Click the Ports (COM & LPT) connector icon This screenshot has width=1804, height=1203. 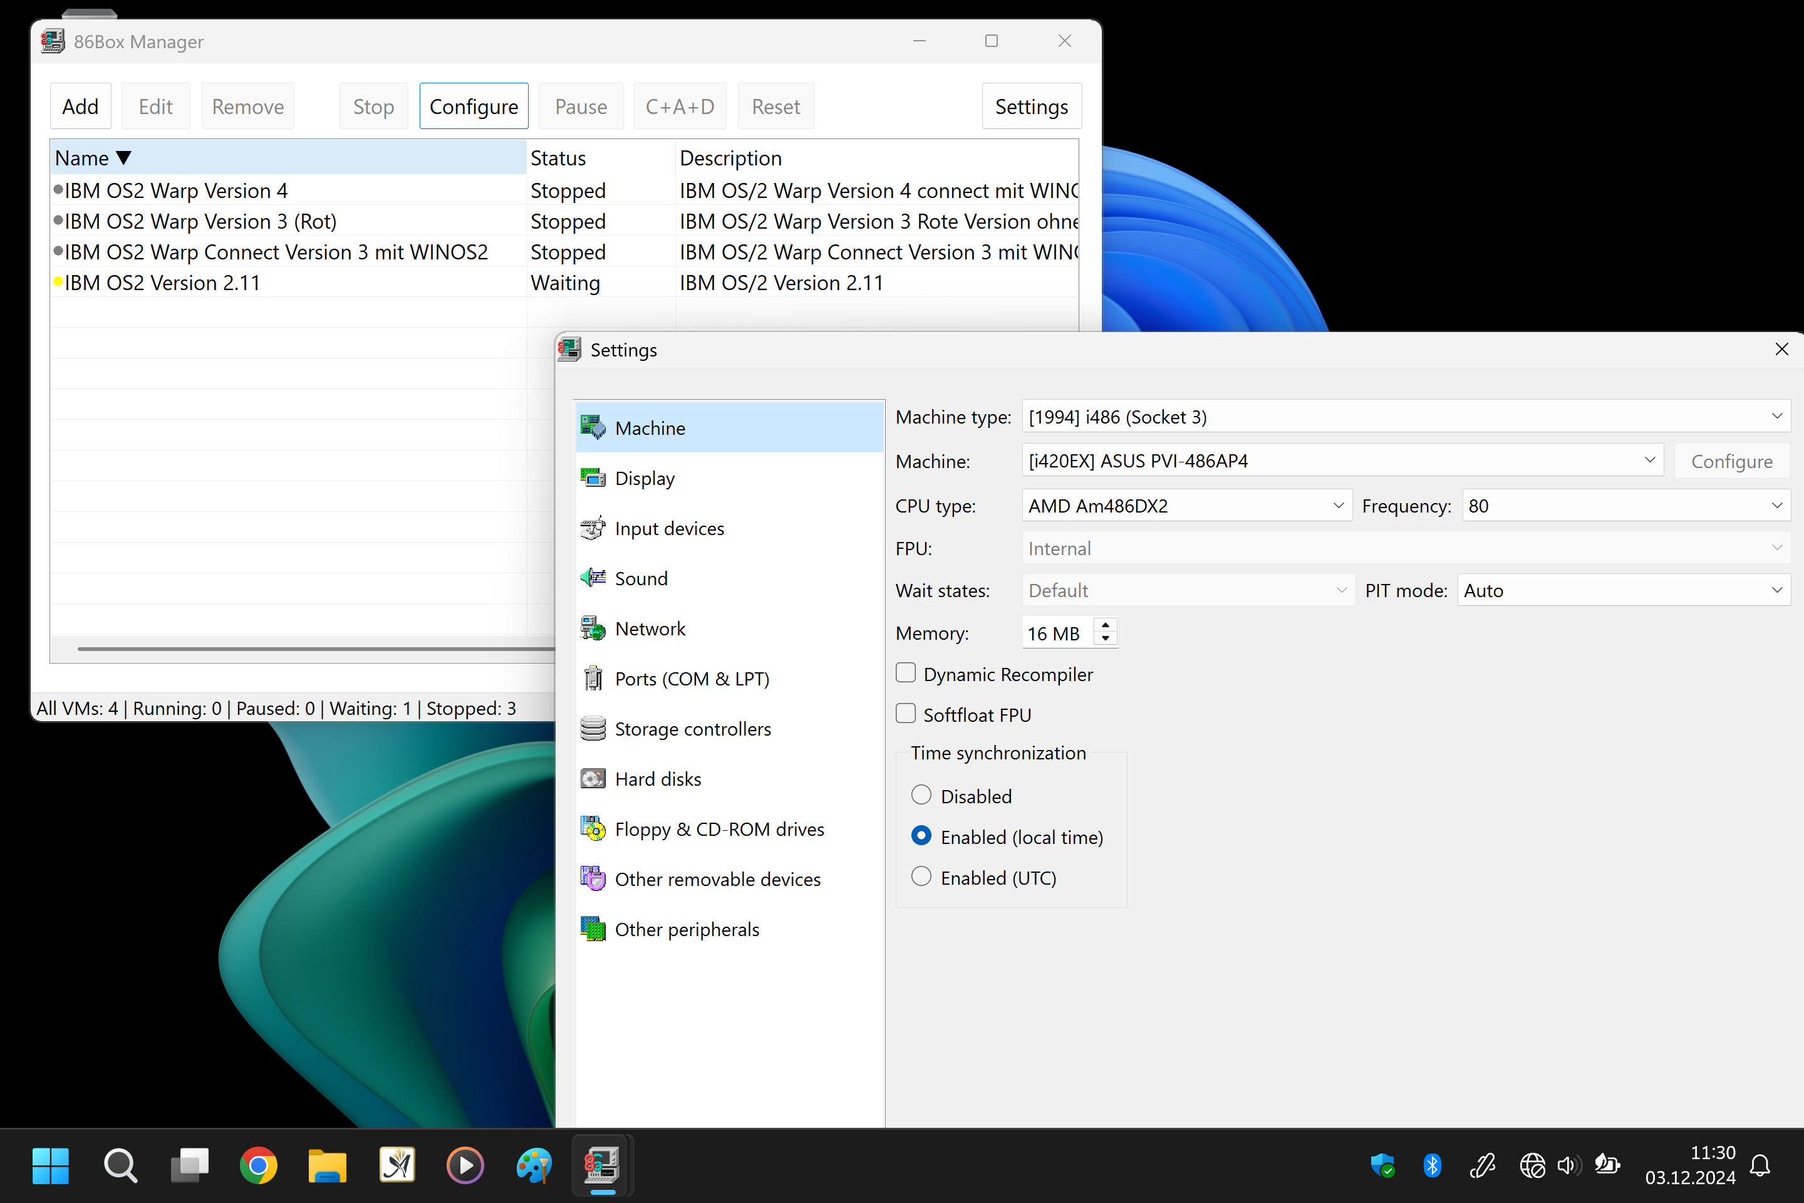[593, 678]
